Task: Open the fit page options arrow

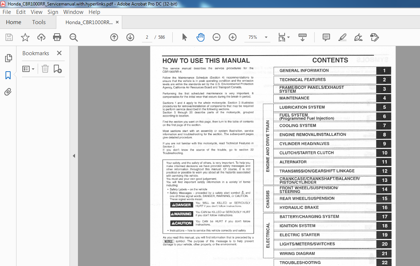Action: point(289,37)
